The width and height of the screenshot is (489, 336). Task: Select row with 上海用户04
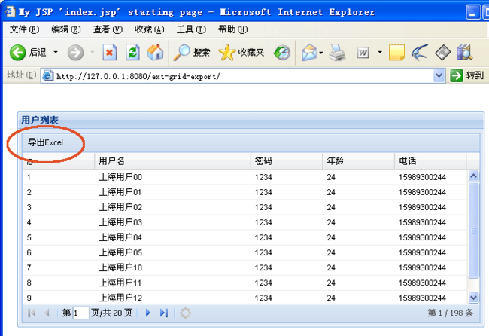[x=244, y=237]
